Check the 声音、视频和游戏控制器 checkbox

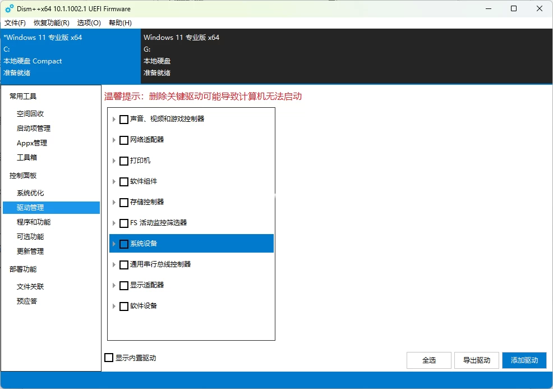(124, 120)
